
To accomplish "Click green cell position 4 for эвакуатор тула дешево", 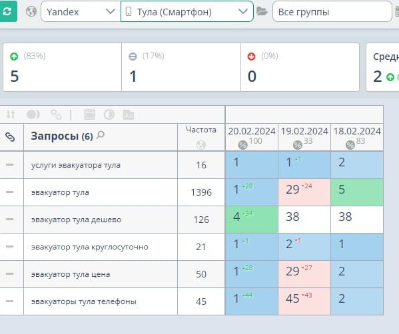I will (x=252, y=220).
